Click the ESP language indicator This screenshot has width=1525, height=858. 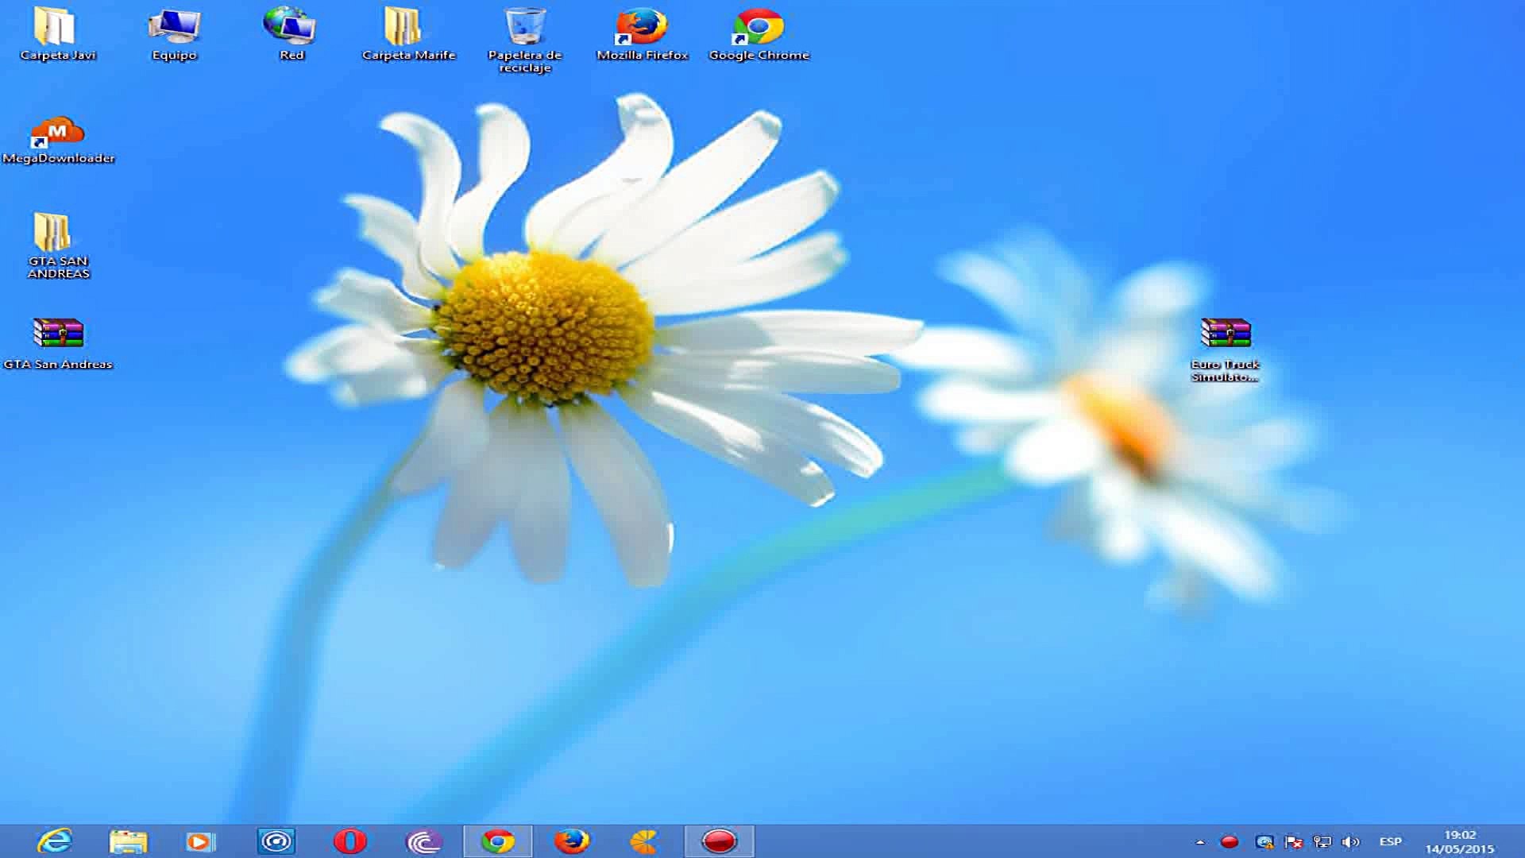click(x=1390, y=841)
